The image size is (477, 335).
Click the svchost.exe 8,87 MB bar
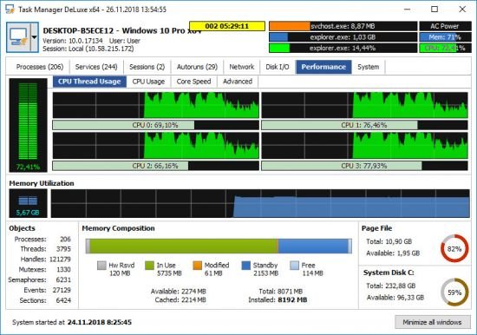coord(343,26)
